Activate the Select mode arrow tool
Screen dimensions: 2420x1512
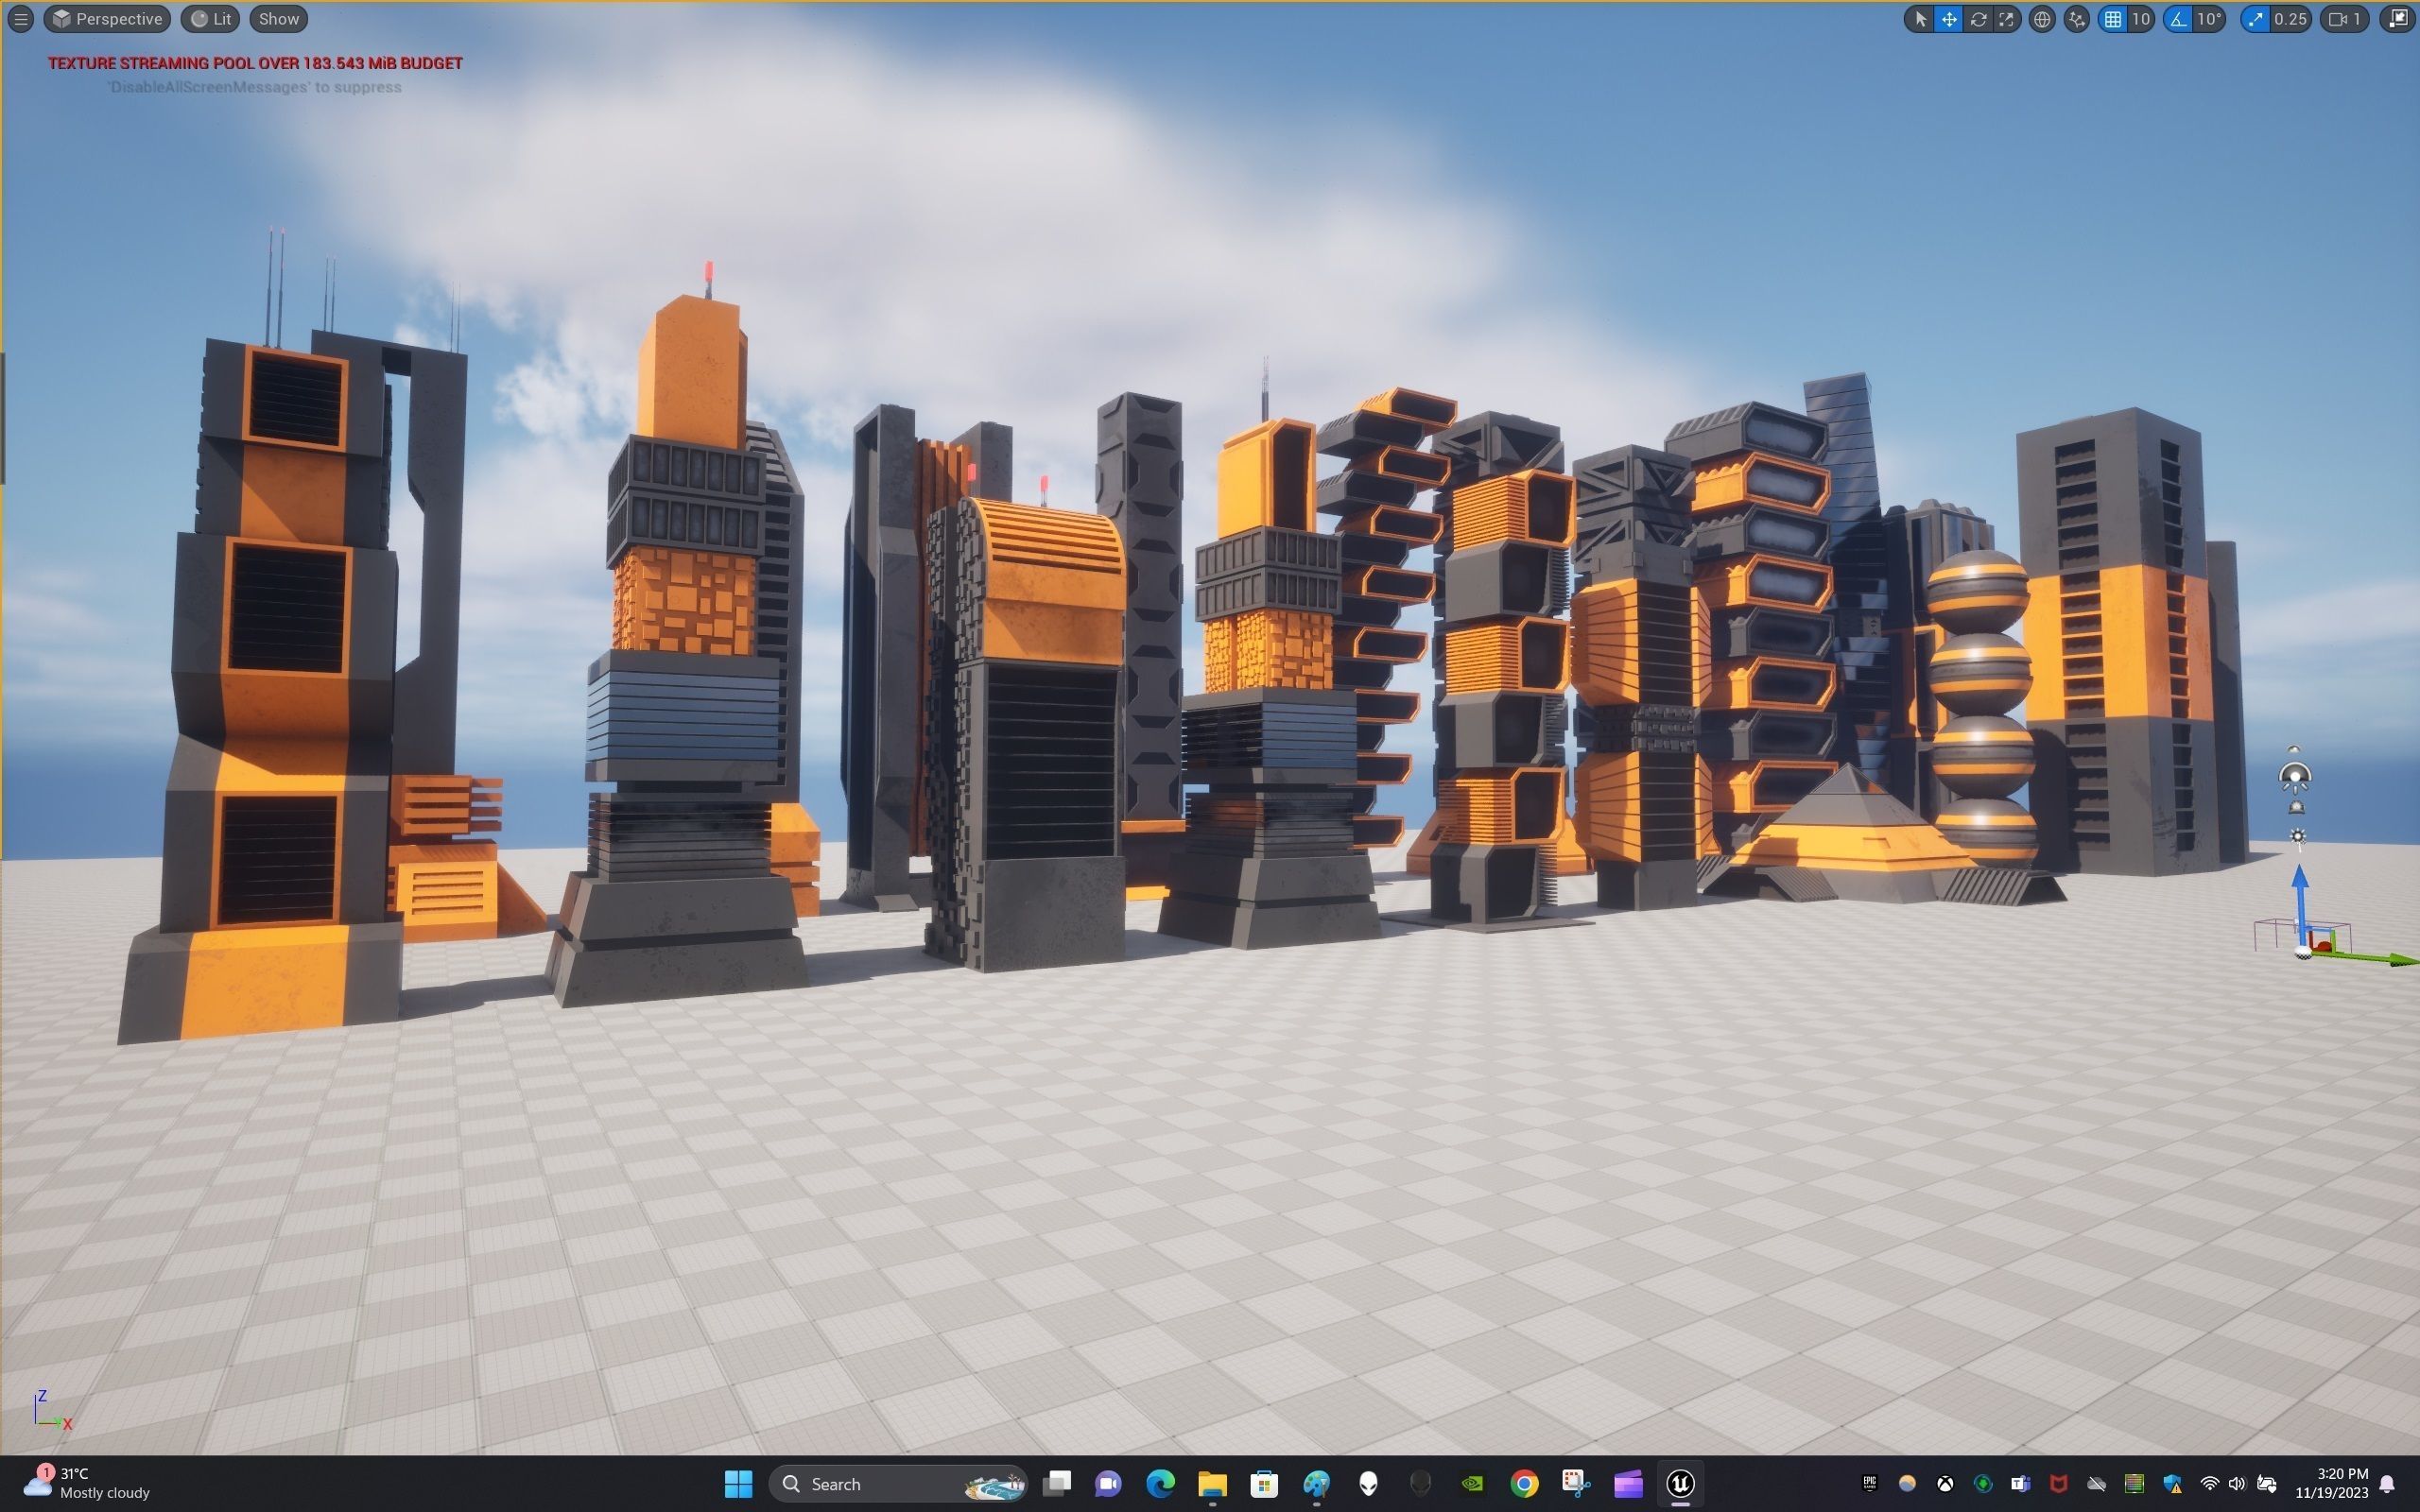[x=1919, y=19]
